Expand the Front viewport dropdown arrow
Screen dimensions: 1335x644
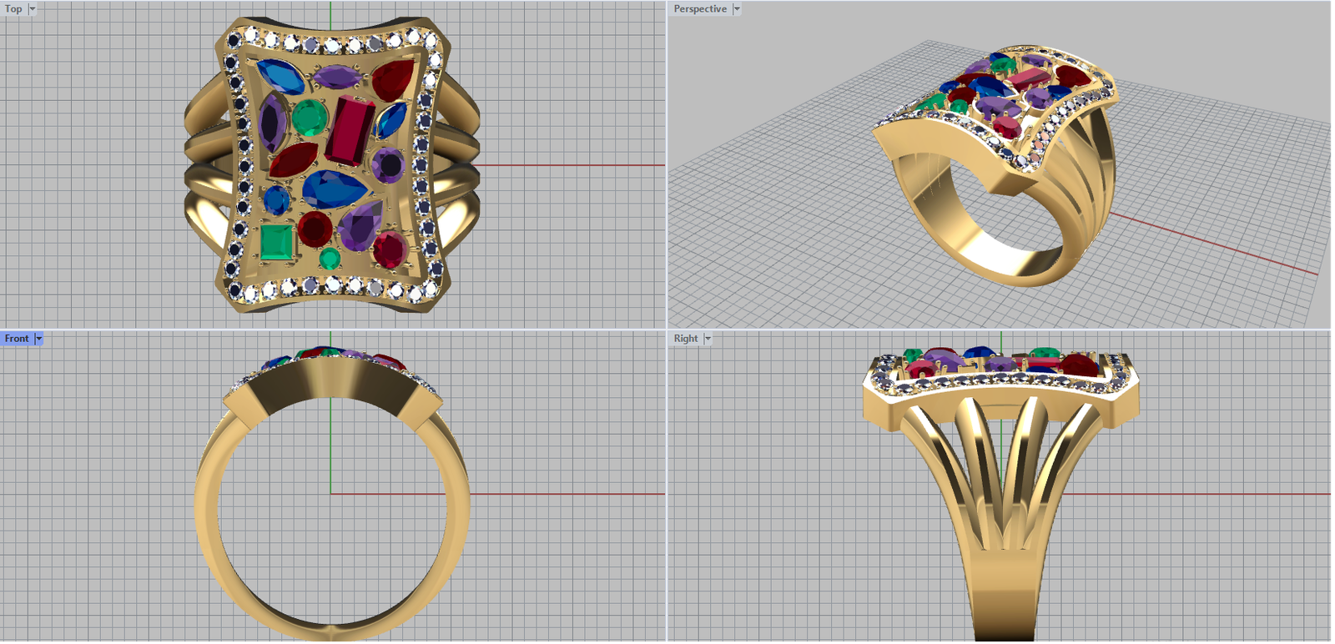pos(38,339)
